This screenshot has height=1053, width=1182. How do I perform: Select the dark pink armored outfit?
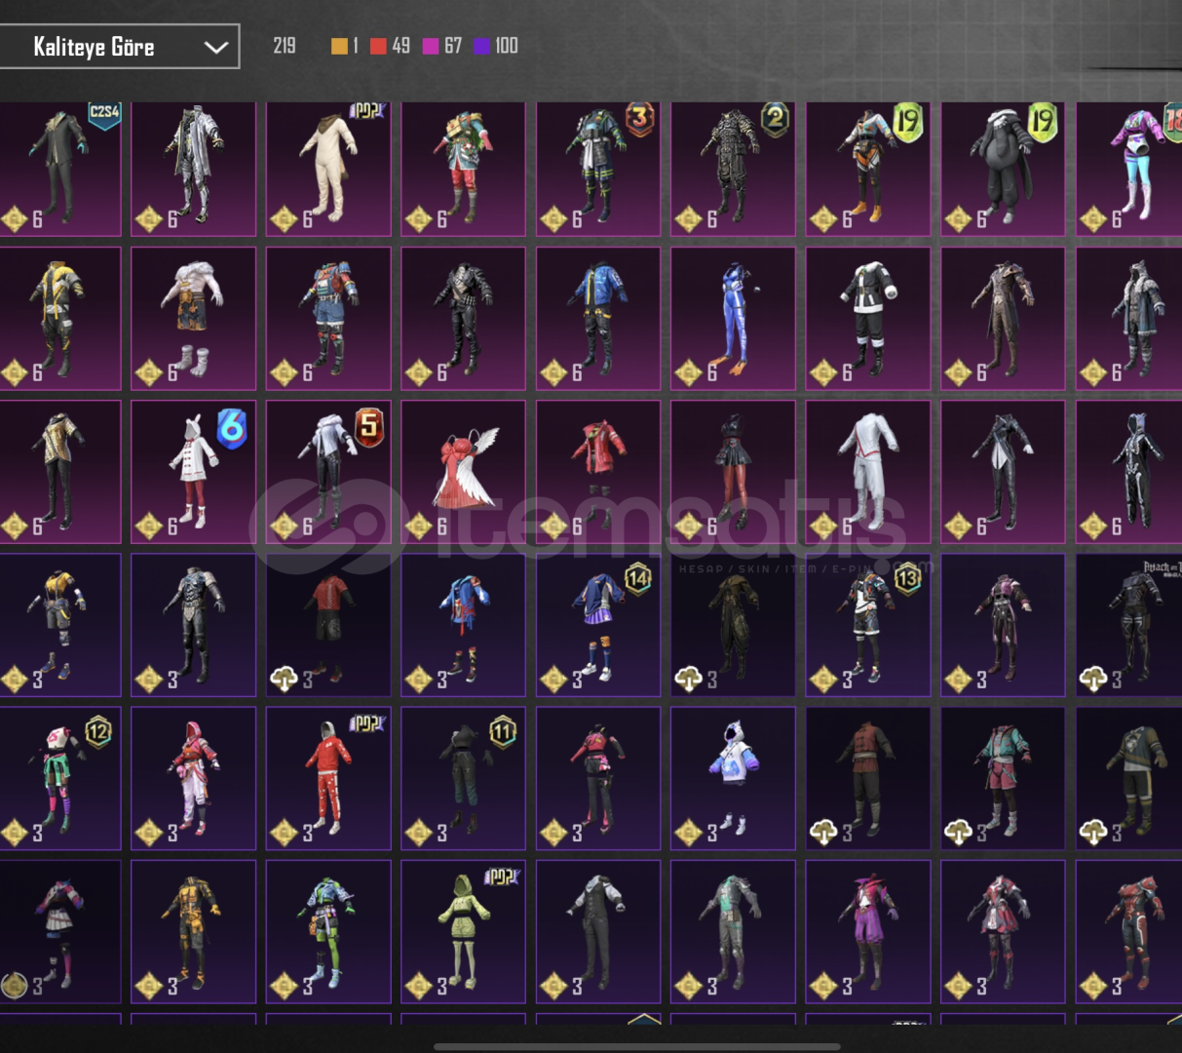click(x=1003, y=625)
